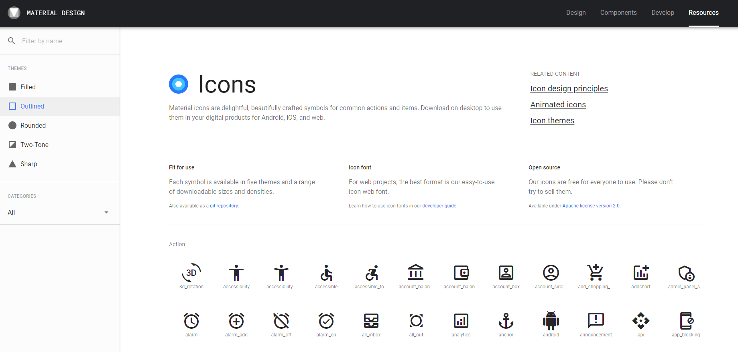Click the account_balance_wallet wallet icon
Viewport: 738px width, 352px height.
point(461,273)
